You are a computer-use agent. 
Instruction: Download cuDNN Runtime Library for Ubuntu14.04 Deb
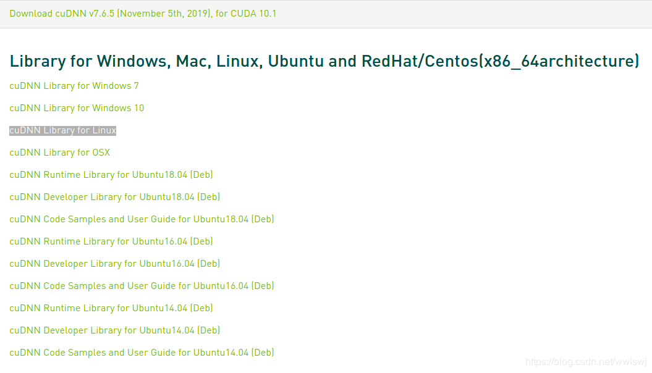coord(111,308)
